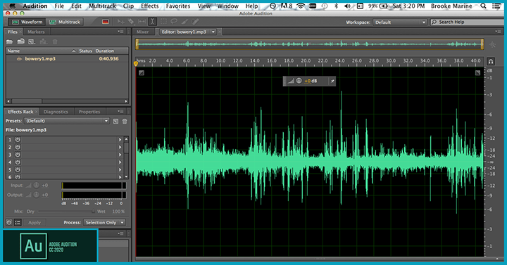Open the Files panel options menu

(121, 32)
